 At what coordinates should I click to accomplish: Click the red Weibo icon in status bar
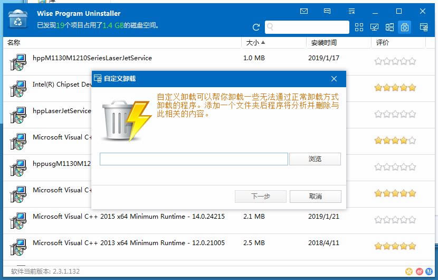420,271
